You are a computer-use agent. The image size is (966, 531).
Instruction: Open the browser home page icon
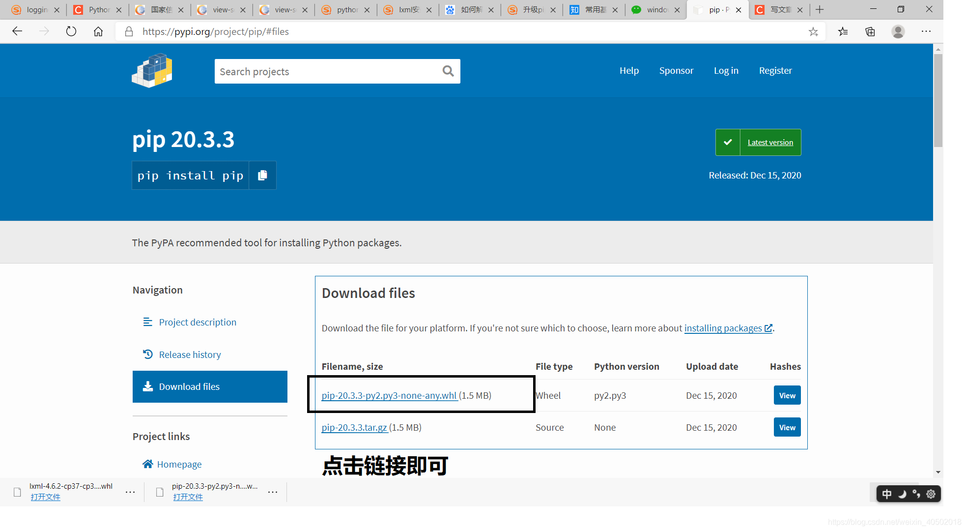point(98,31)
